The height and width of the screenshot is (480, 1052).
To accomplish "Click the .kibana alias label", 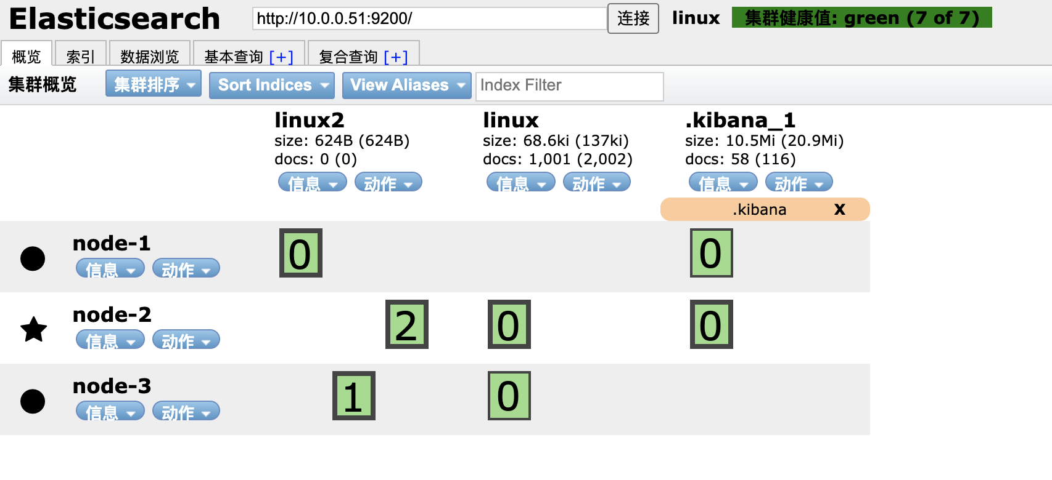I will 759,209.
